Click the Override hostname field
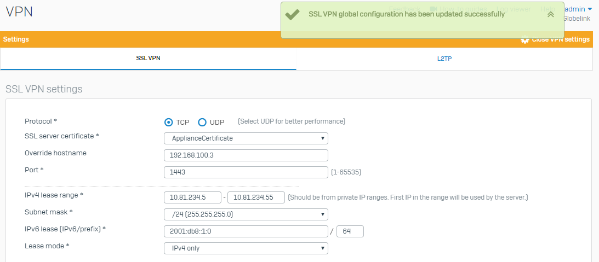The width and height of the screenshot is (599, 262). 246,155
